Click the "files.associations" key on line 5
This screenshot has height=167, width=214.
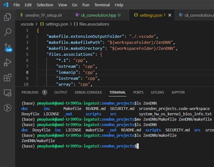click(x=70, y=54)
